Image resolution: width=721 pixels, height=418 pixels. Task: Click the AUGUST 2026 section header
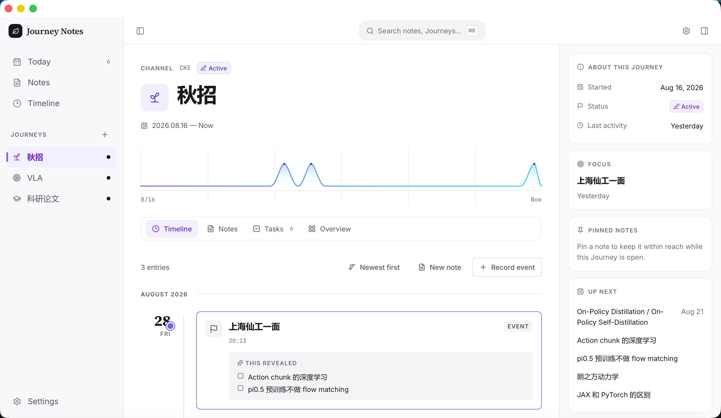pyautogui.click(x=164, y=294)
